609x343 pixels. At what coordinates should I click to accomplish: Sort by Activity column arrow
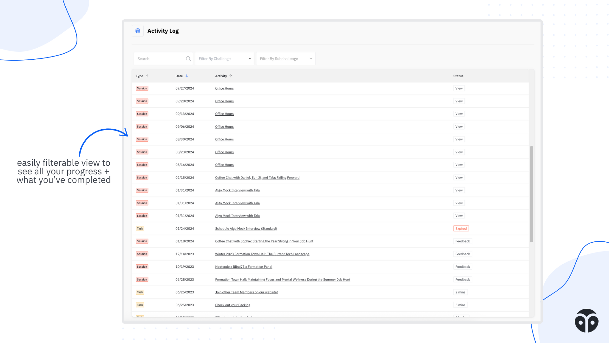click(x=231, y=76)
